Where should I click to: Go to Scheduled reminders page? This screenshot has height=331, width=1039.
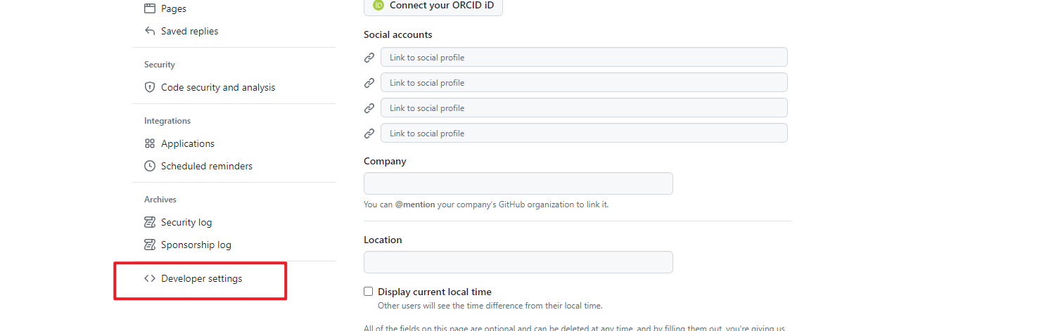click(x=206, y=166)
